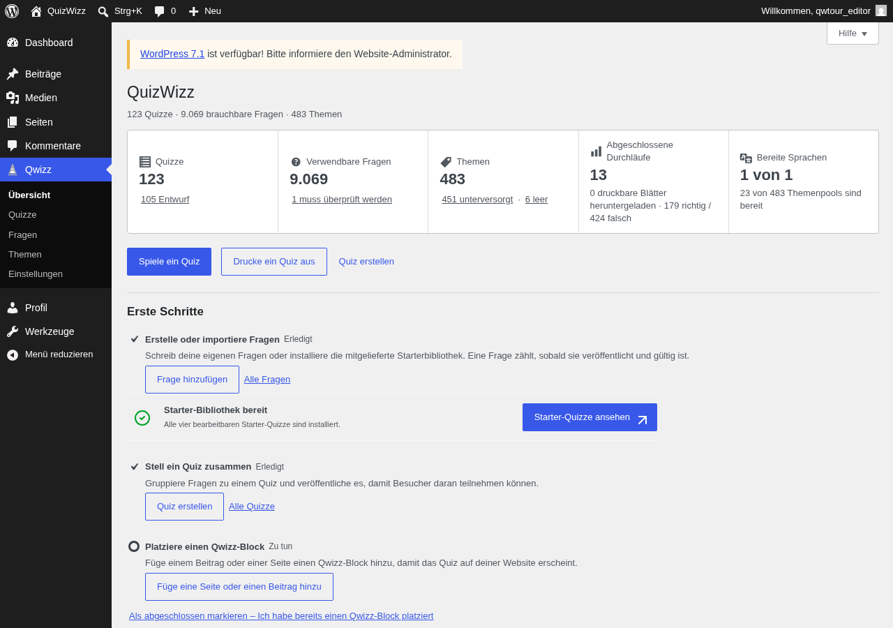Click the WordPress logo icon

tap(12, 11)
